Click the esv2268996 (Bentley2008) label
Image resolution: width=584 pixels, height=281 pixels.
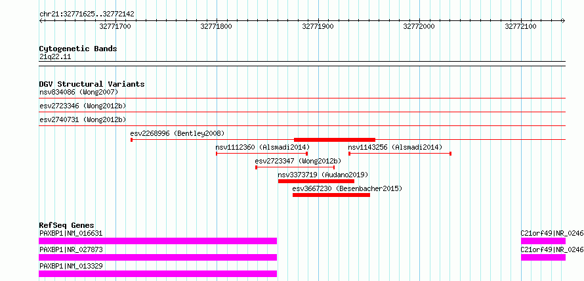(177, 133)
